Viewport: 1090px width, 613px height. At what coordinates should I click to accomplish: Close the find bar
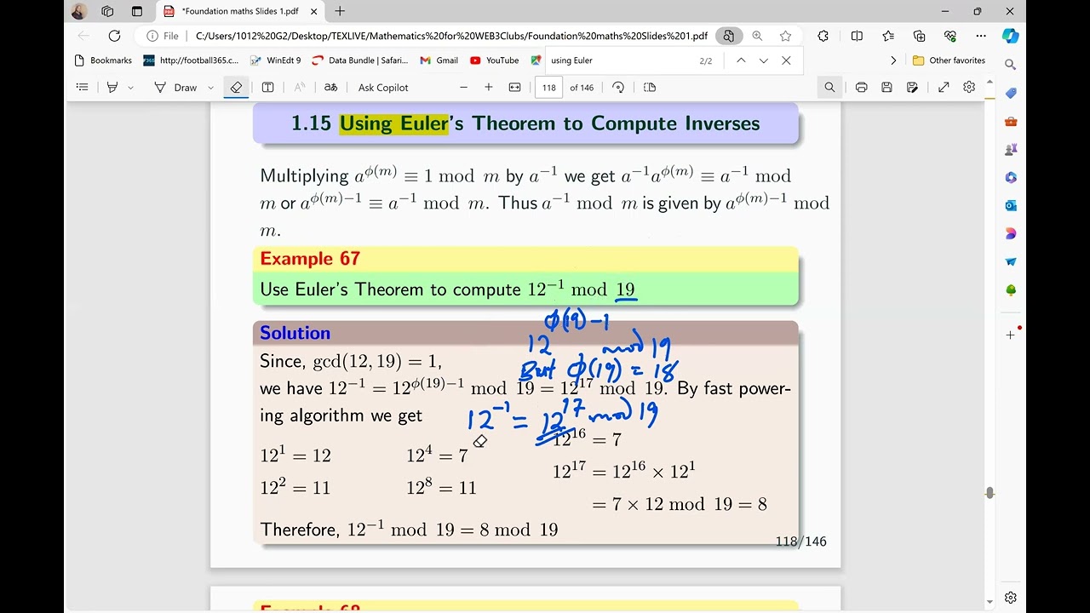pyautogui.click(x=786, y=60)
